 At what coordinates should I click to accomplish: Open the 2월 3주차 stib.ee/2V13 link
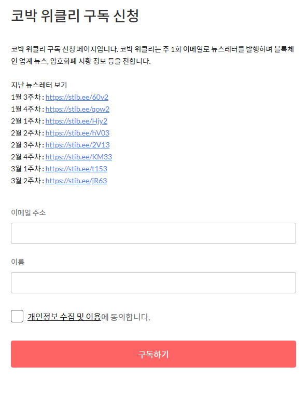click(78, 145)
